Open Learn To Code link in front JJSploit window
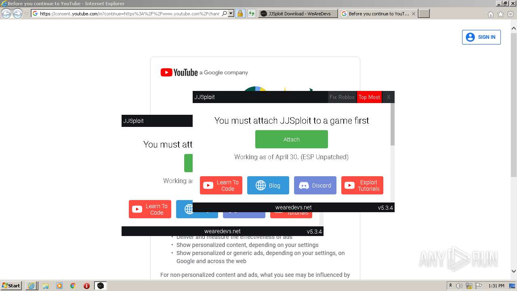The height and width of the screenshot is (291, 517). pos(221,186)
